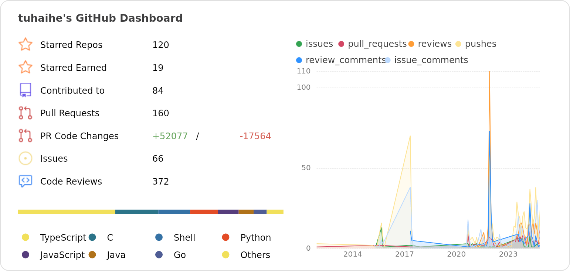Click the Code Reviews count 372
Screen dimensions: 570x271
(x=160, y=182)
